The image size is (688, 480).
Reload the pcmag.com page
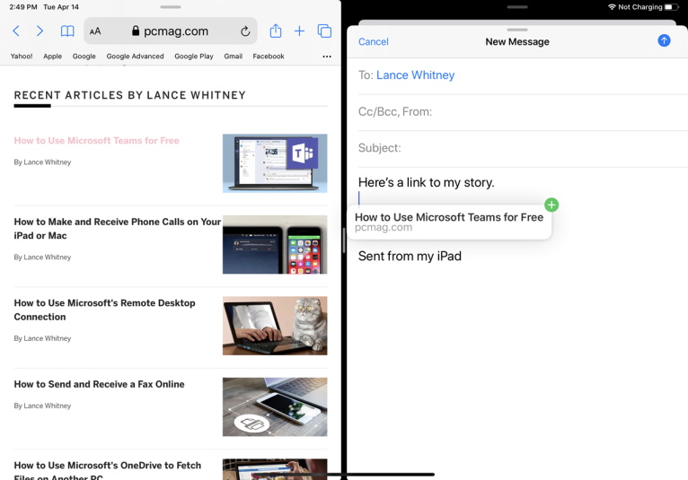coord(245,31)
